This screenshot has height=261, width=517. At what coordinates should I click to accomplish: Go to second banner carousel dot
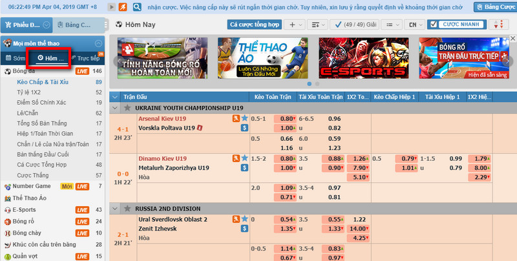[x=317, y=84]
